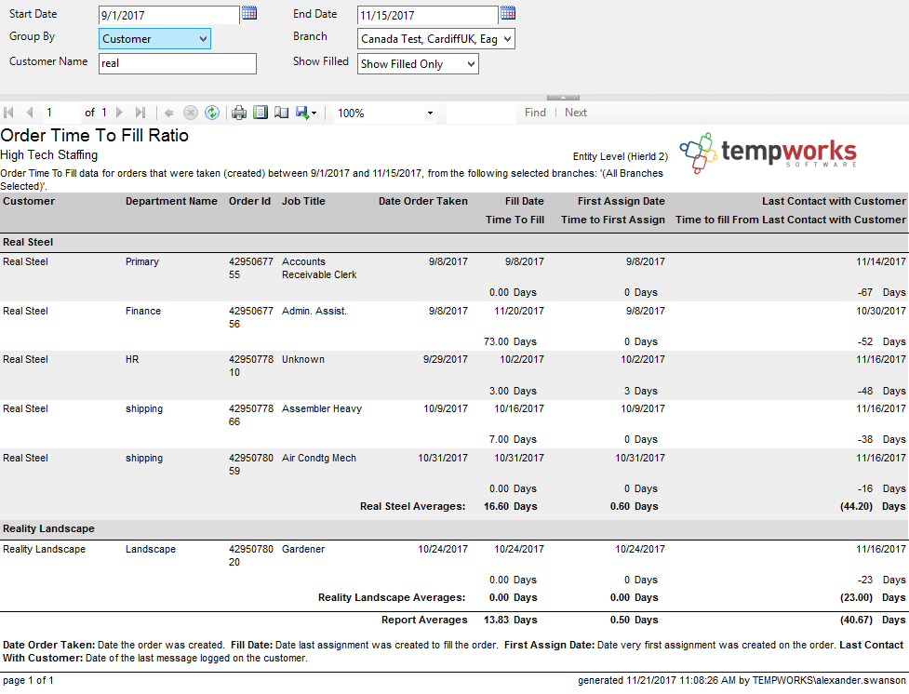
Task: Expand the Group By dropdown
Action: pyautogui.click(x=154, y=38)
